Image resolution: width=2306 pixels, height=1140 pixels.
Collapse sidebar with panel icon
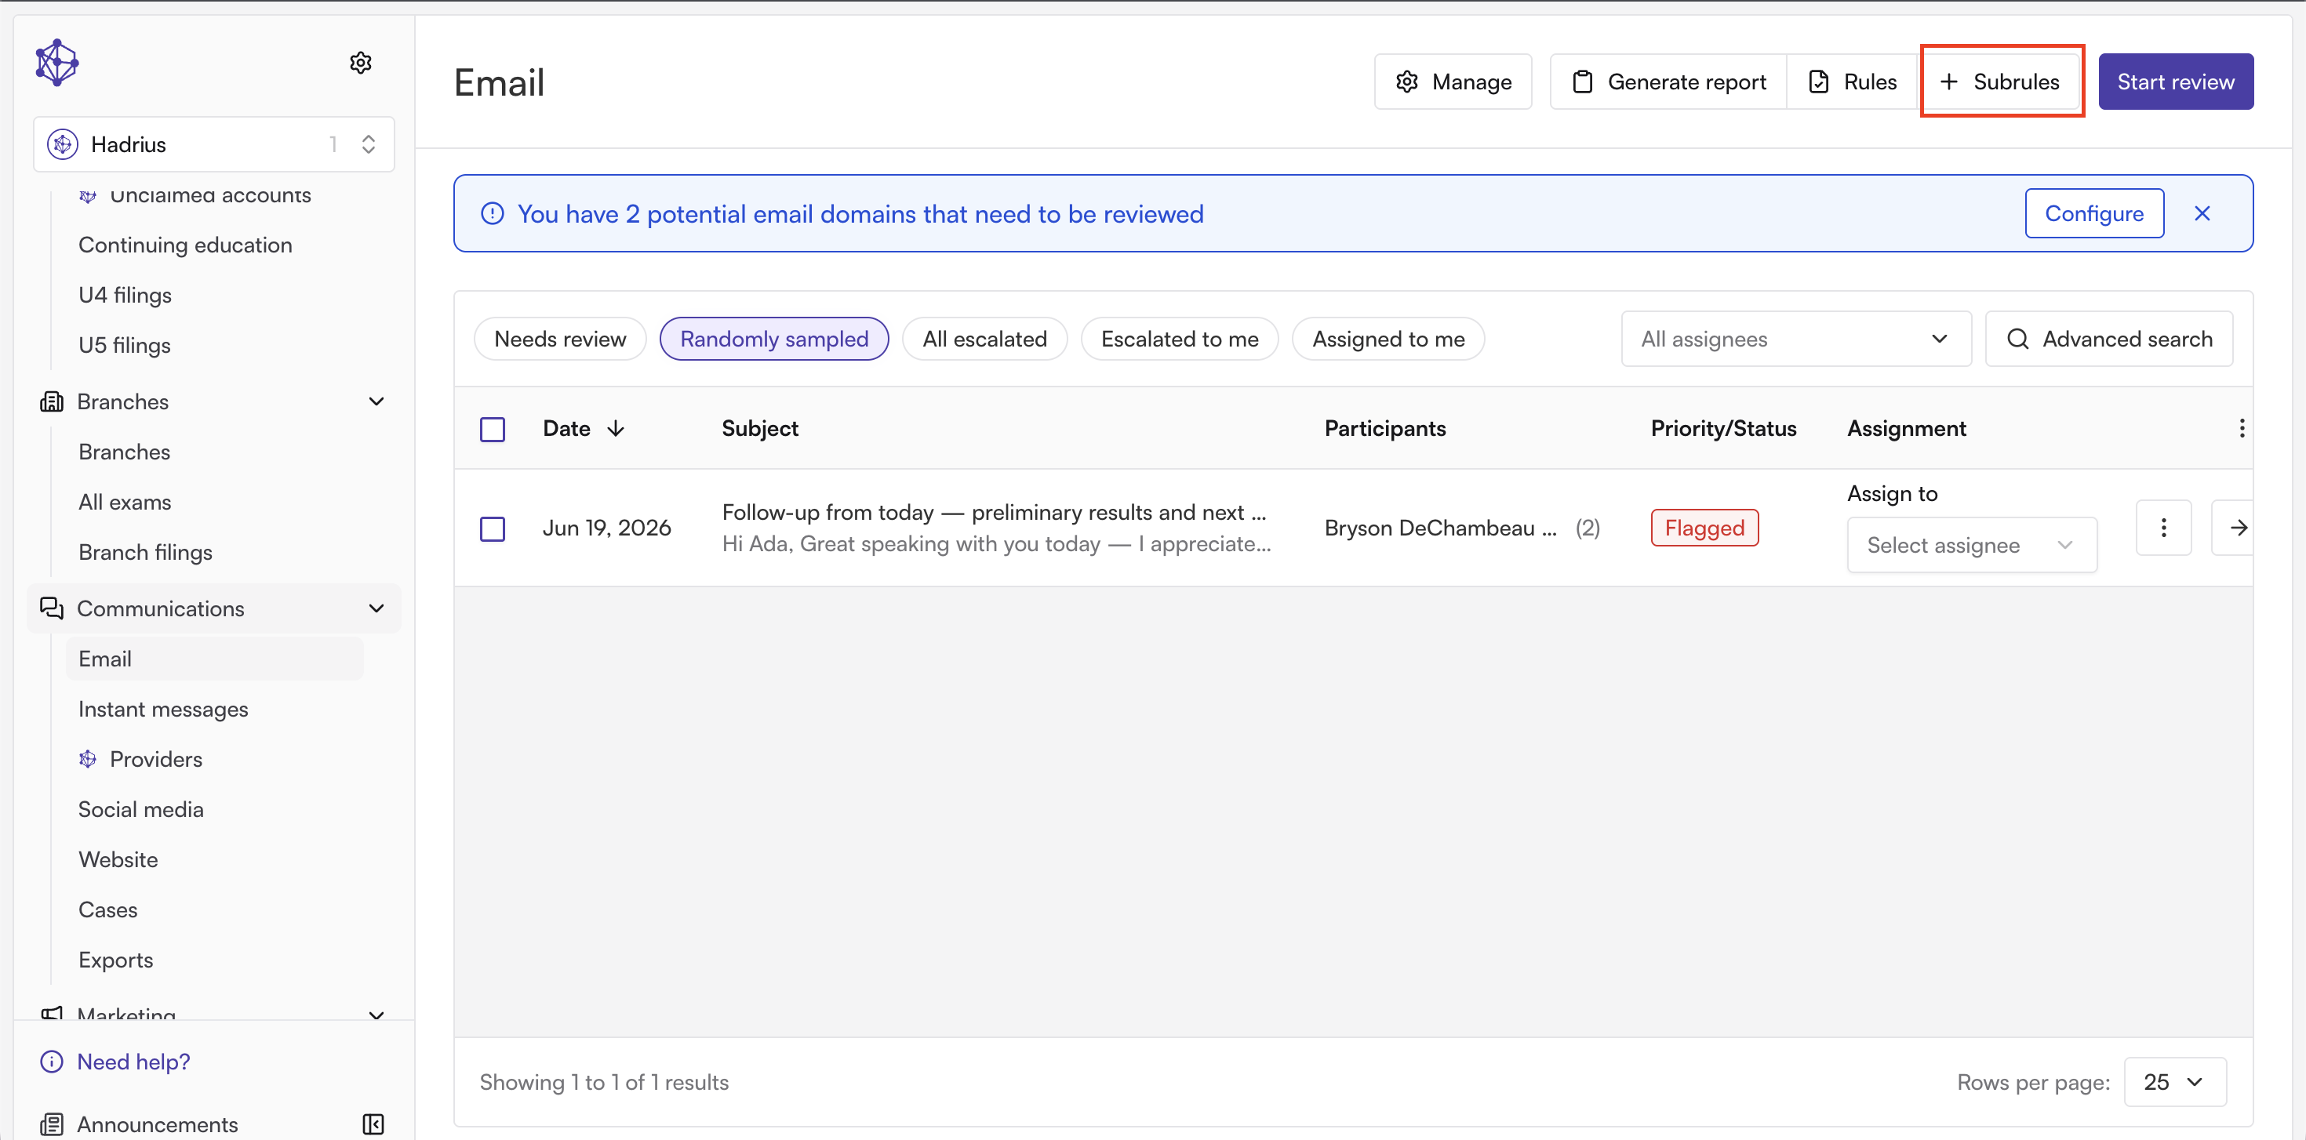point(373,1124)
